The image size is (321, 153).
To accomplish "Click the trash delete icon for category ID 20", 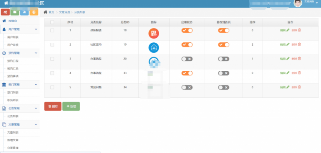I will click(299, 59).
